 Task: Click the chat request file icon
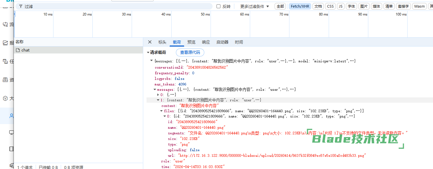pyautogui.click(x=18, y=50)
